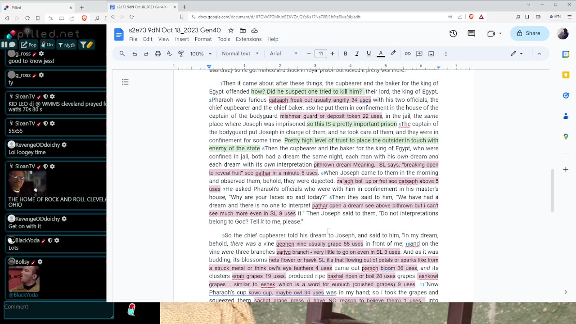The width and height of the screenshot is (576, 324).
Task: Decrease font size with minus
Action: [x=309, y=54]
